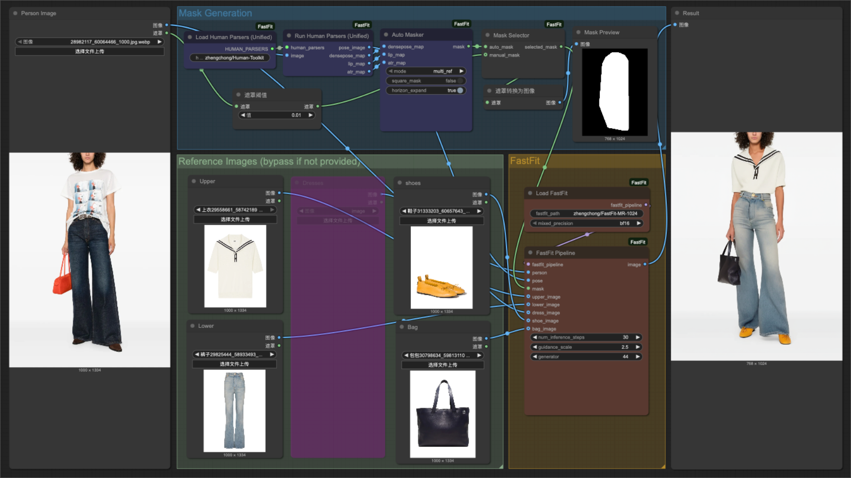Image resolution: width=851 pixels, height=478 pixels.
Task: Click the Mask Preview thumbnail image
Action: (x=614, y=92)
